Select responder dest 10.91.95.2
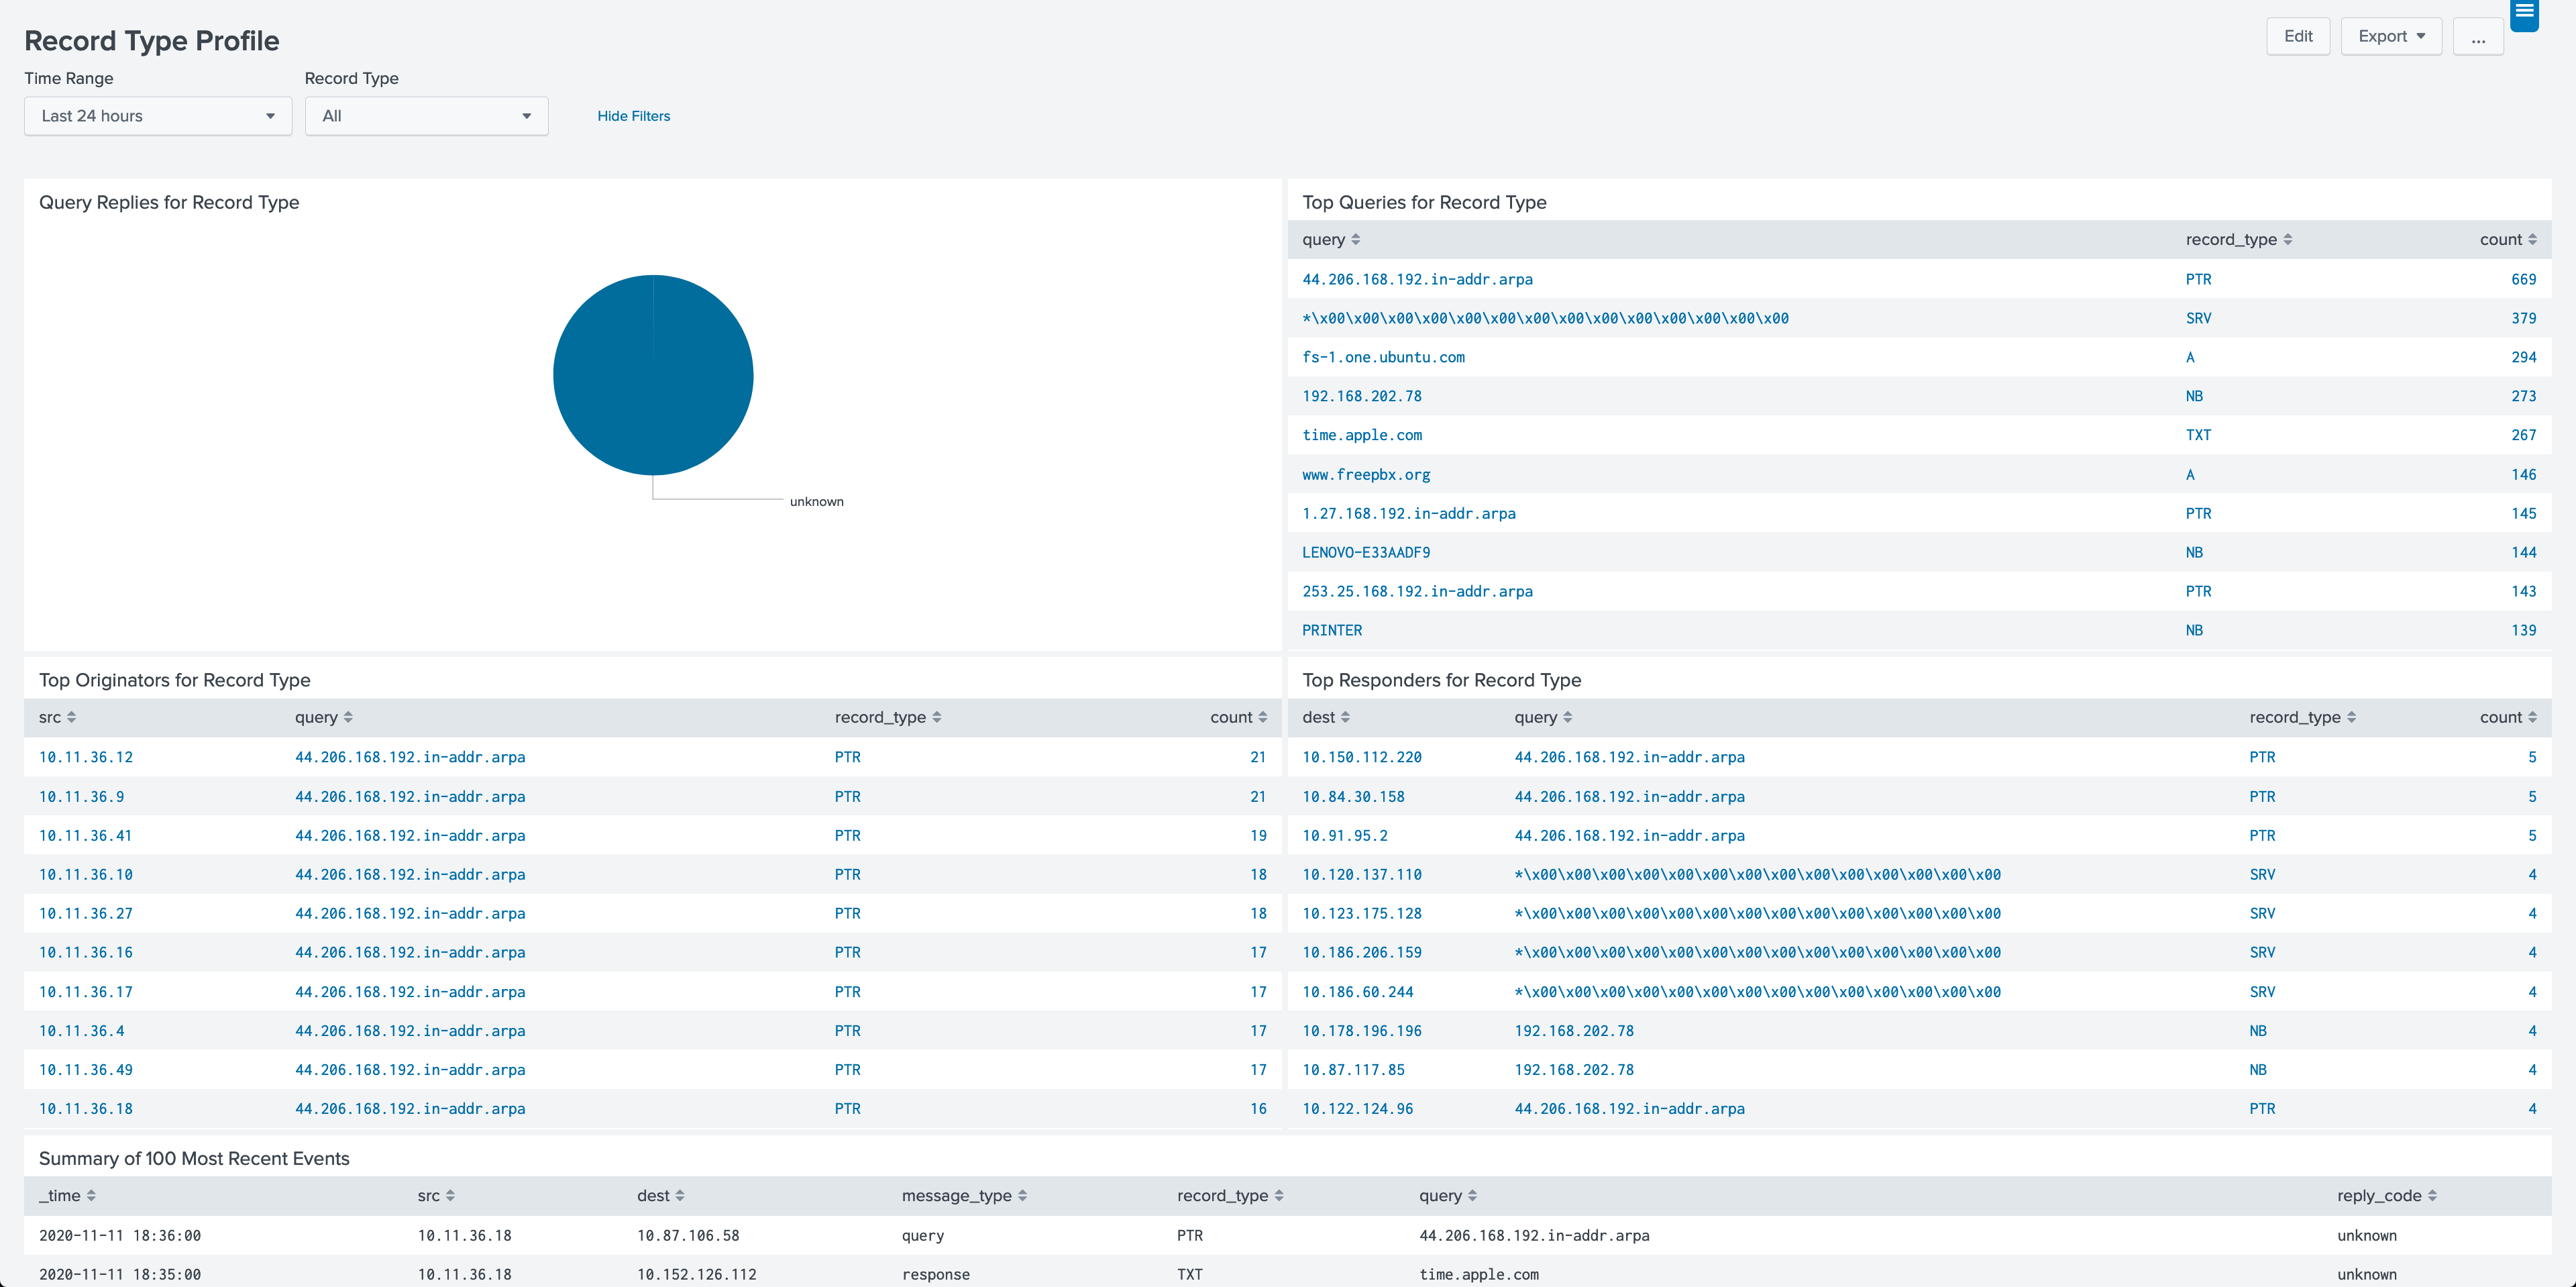2576x1287 pixels. pyautogui.click(x=1345, y=836)
